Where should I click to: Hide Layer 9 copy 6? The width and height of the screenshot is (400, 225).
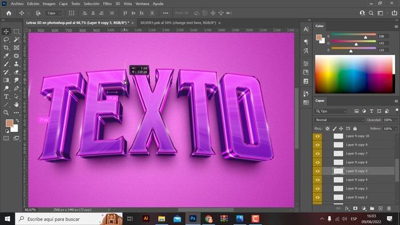317,162
